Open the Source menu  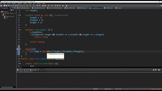tap(9, 3)
